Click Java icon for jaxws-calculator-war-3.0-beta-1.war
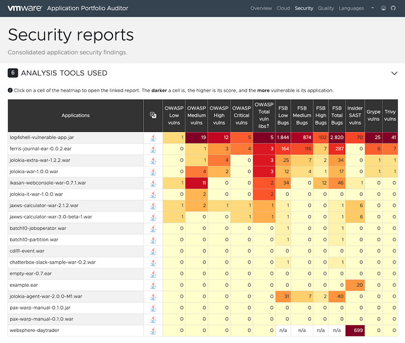 (x=153, y=217)
